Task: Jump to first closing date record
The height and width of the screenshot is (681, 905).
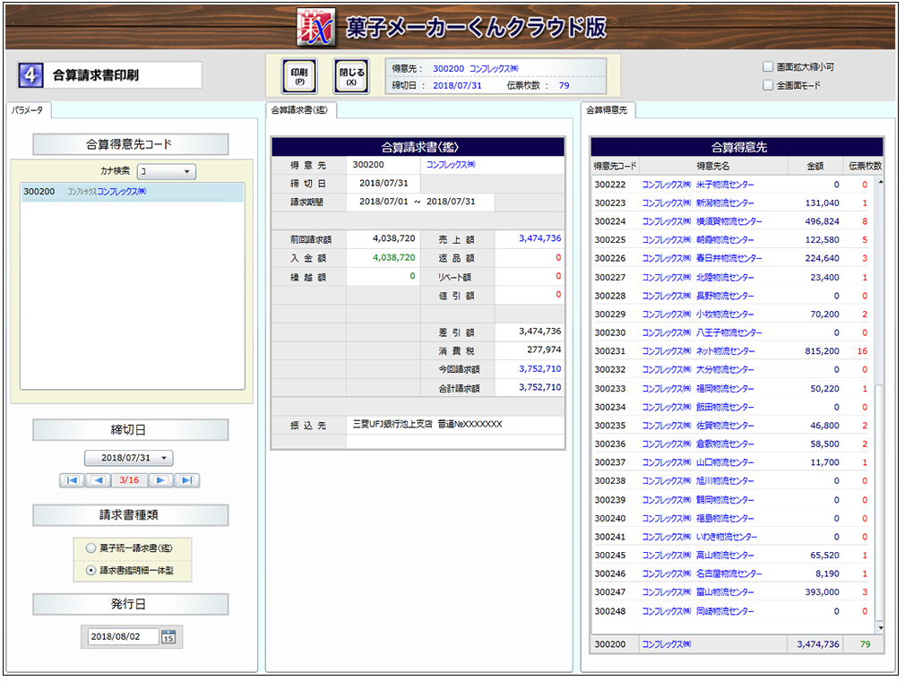Action: coord(72,480)
